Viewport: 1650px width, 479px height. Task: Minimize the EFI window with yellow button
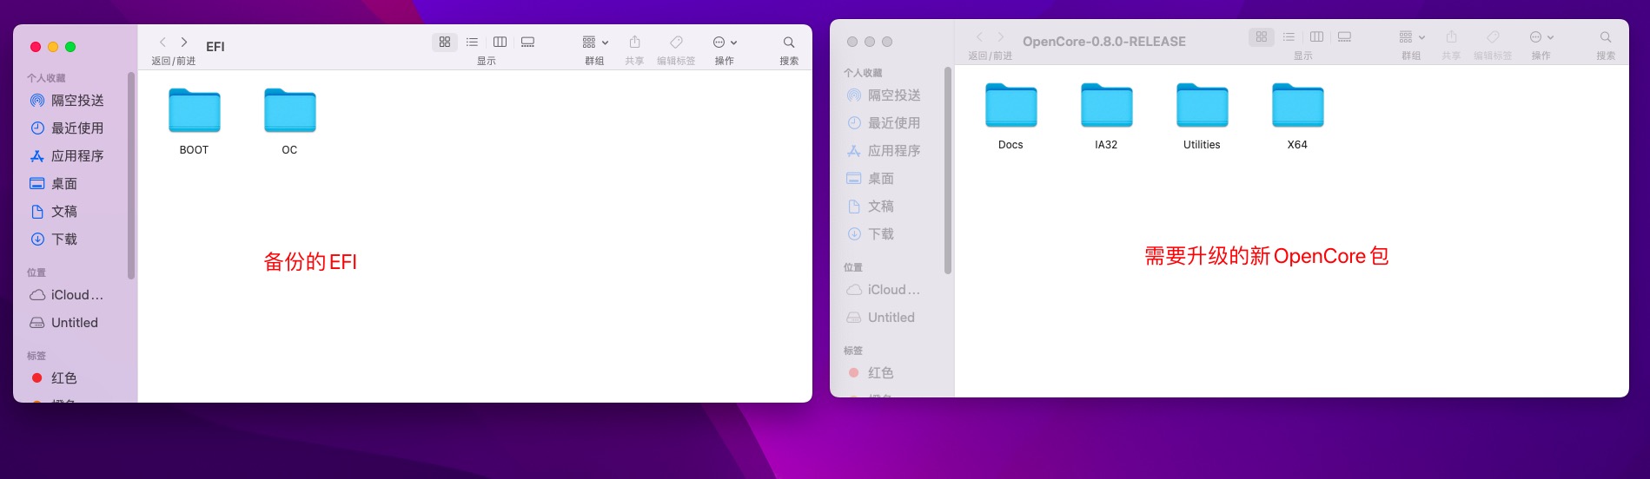point(53,47)
